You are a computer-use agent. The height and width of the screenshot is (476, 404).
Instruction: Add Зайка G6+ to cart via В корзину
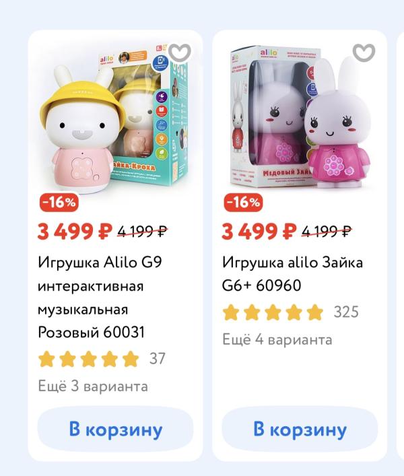click(300, 429)
